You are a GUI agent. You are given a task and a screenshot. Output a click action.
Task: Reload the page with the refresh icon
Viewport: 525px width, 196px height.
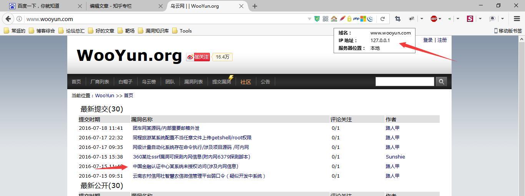coord(382,19)
